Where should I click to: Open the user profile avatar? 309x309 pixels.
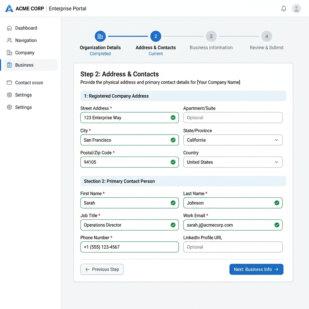point(296,9)
